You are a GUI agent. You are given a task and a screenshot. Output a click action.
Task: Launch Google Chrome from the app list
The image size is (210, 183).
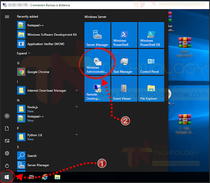tap(48, 72)
